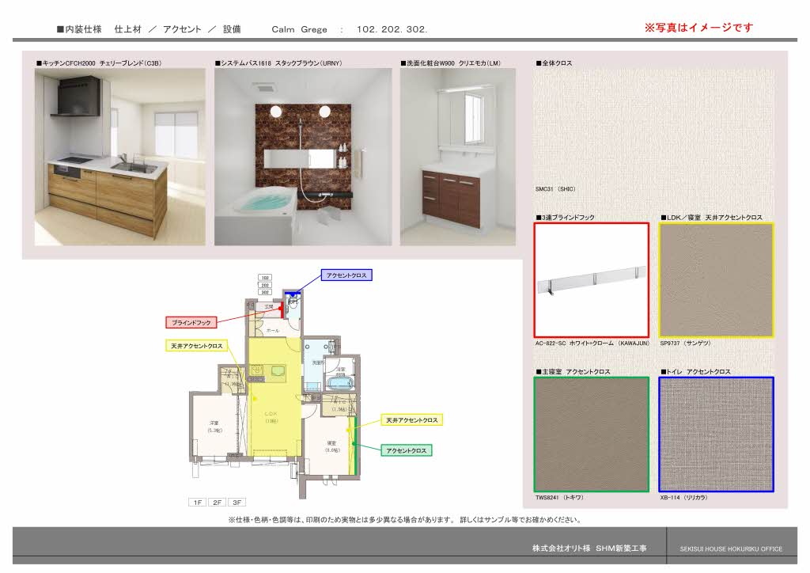810x573 pixels.
Task: Select the washstand W900 vanity image
Action: tap(457, 156)
